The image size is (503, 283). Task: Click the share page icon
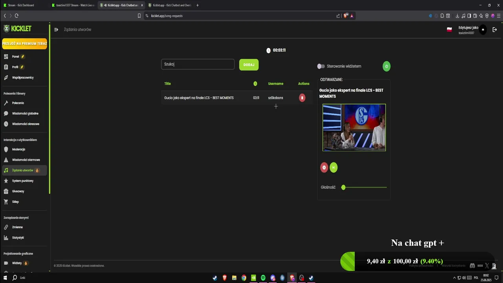[338, 16]
